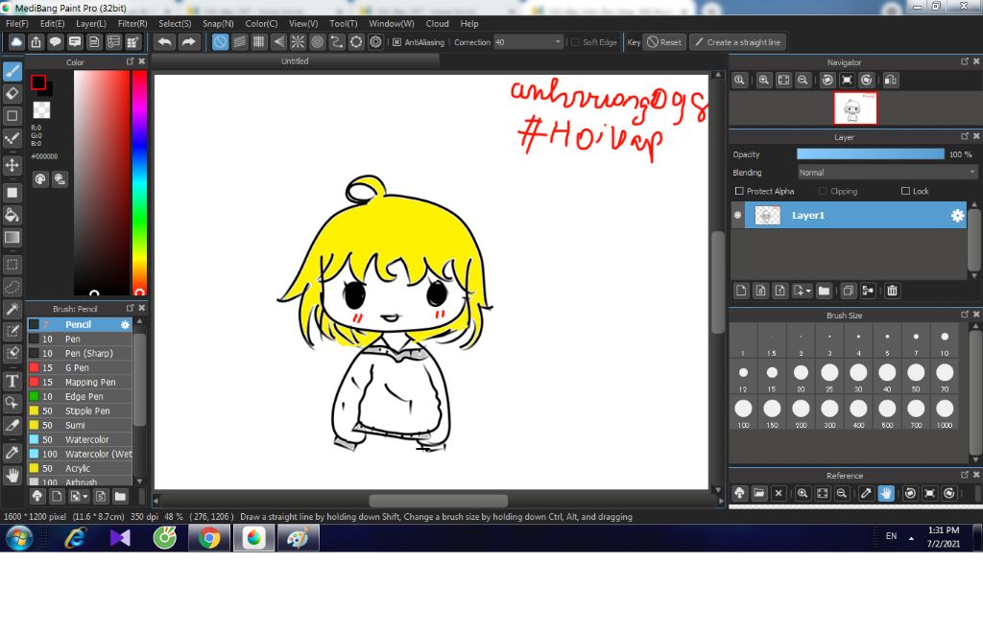The image size is (983, 634).
Task: Enable Protect Alpha checkbox
Action: pos(739,191)
